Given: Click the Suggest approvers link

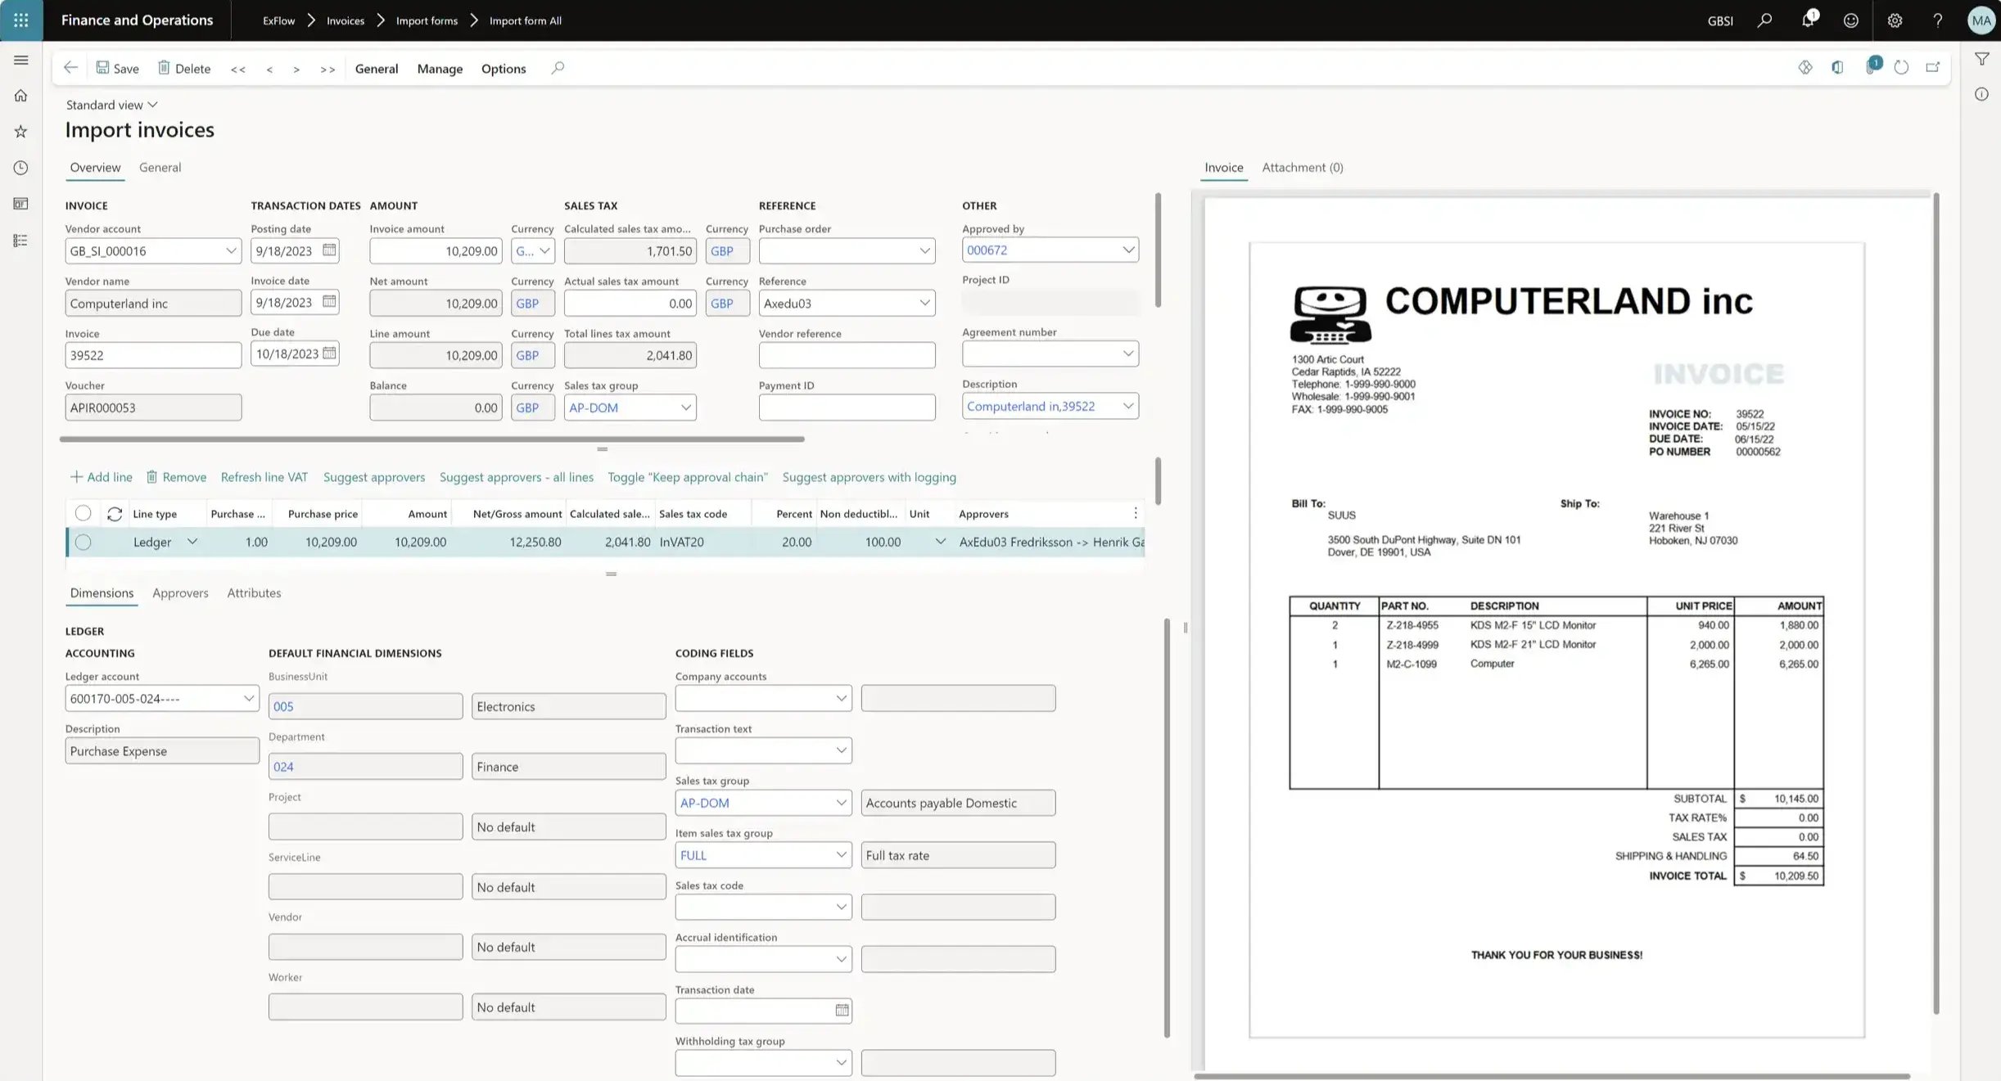Looking at the screenshot, I should tap(373, 477).
